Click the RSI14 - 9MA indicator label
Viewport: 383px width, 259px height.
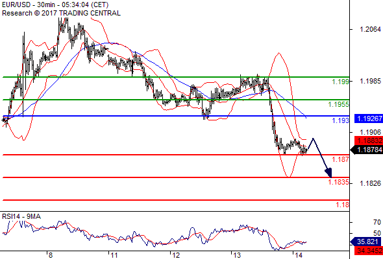pyautogui.click(x=21, y=216)
